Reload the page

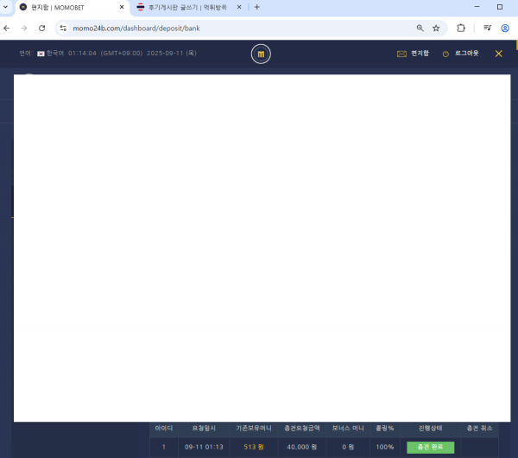(42, 28)
